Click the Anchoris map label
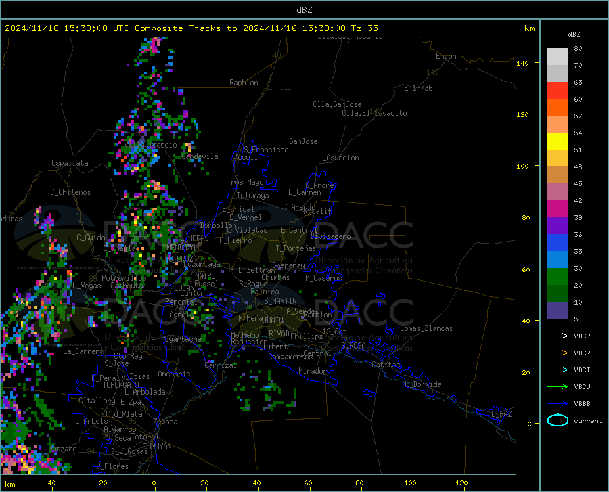This screenshot has width=609, height=492. (x=174, y=374)
